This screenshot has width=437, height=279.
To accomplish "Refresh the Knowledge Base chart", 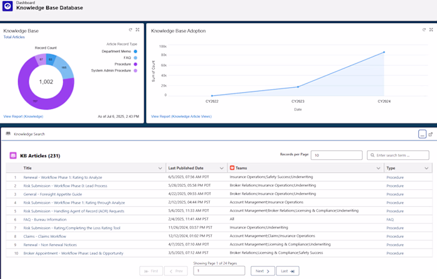I will [x=130, y=30].
